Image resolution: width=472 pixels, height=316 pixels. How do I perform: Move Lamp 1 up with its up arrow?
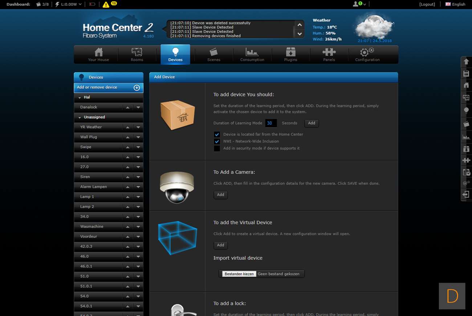(128, 197)
